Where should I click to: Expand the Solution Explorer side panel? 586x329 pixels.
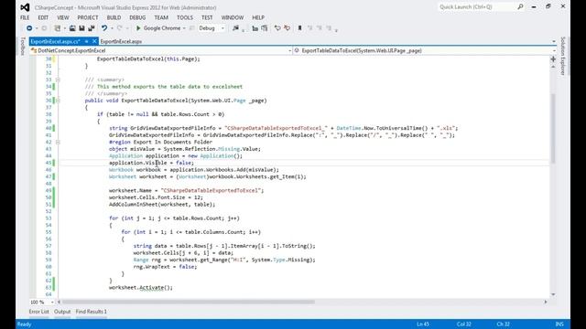563,56
